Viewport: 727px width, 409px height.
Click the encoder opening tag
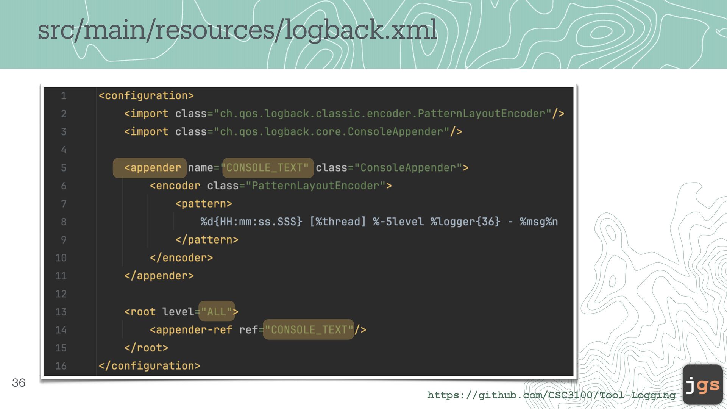point(175,186)
